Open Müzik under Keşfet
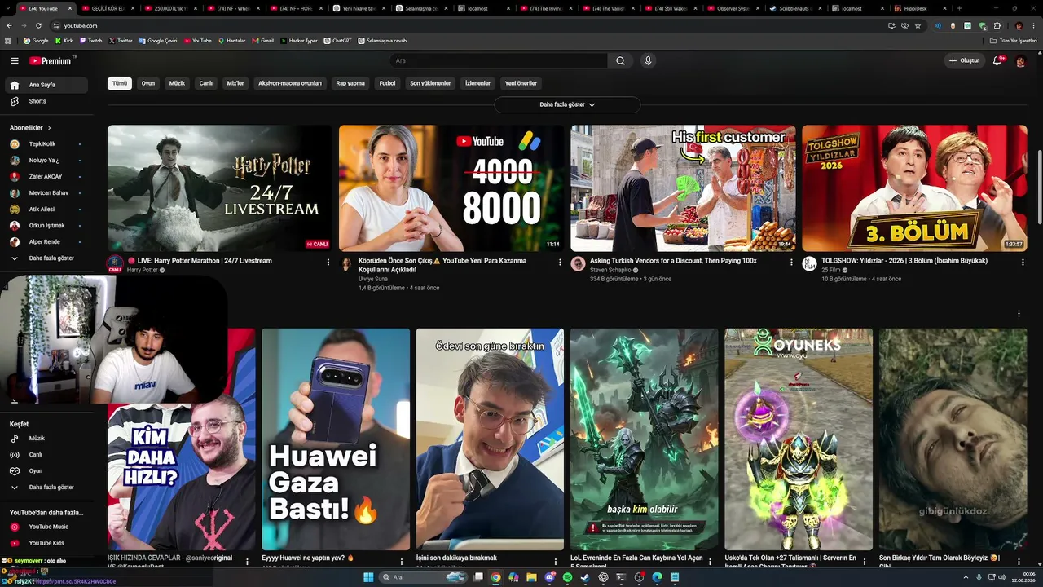Screen dimensions: 1043x587 pyautogui.click(x=45, y=439)
